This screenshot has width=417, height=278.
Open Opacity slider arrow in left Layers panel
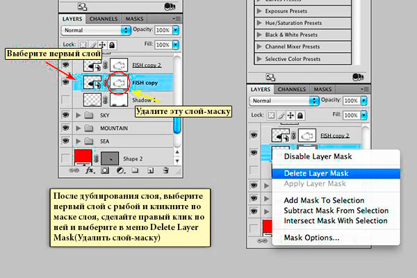[x=176, y=30]
